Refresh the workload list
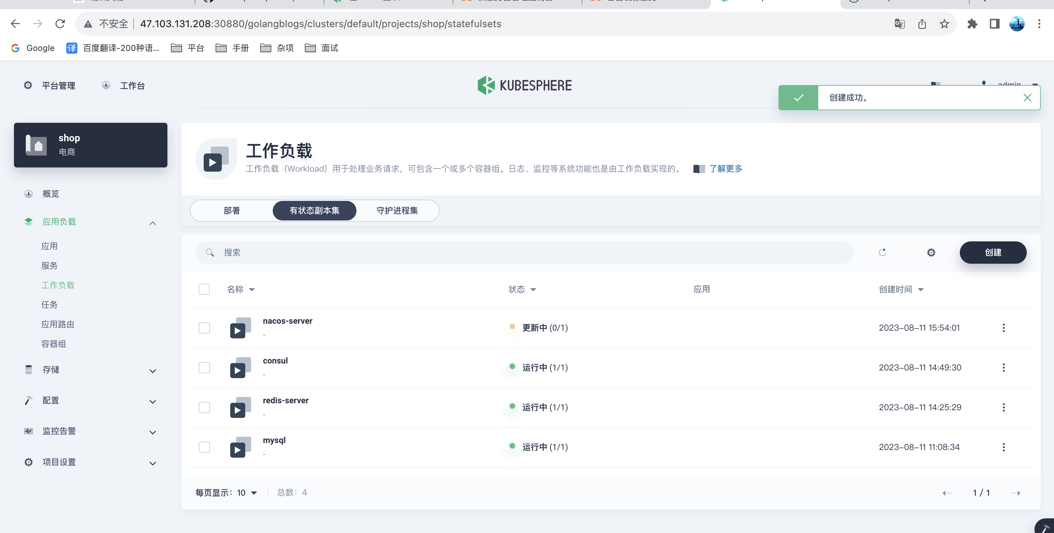1054x533 pixels. pos(882,252)
